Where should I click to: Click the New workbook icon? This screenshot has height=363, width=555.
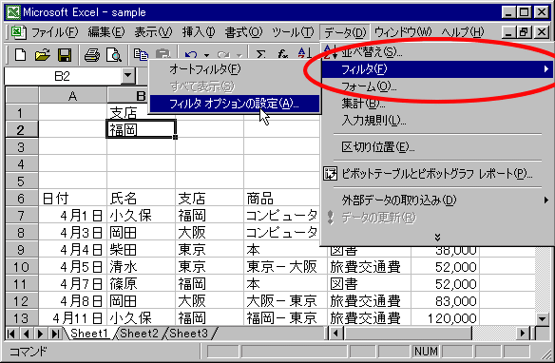point(20,55)
